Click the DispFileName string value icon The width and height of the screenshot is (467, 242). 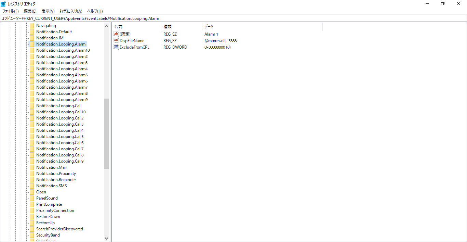click(116, 40)
